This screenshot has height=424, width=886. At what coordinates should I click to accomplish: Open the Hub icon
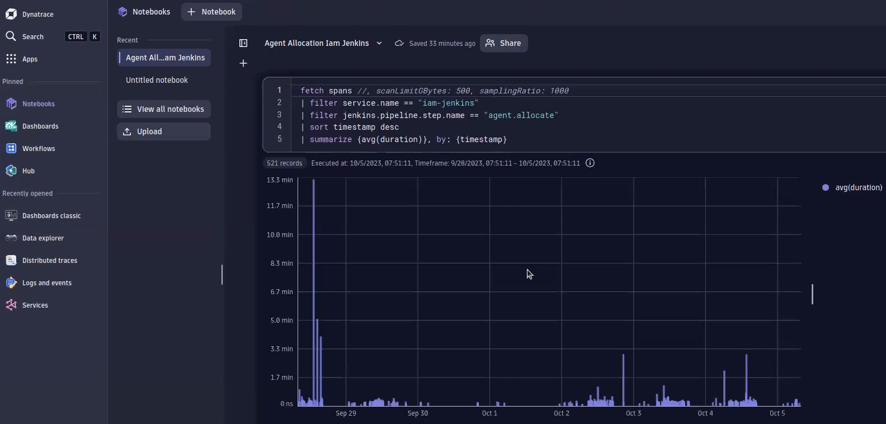click(x=11, y=171)
